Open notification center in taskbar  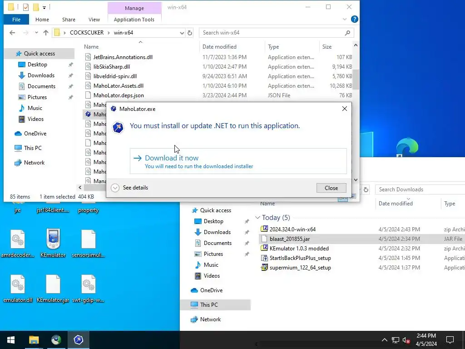coord(450,340)
